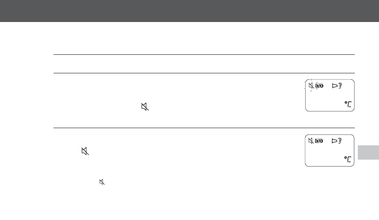Open second display illustration with steady mute
The height and width of the screenshot is (220, 379).
pos(330,151)
